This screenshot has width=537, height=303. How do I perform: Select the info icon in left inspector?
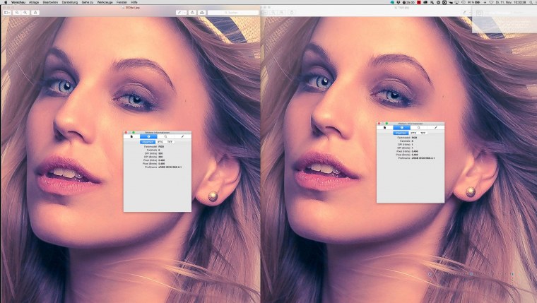click(x=148, y=136)
